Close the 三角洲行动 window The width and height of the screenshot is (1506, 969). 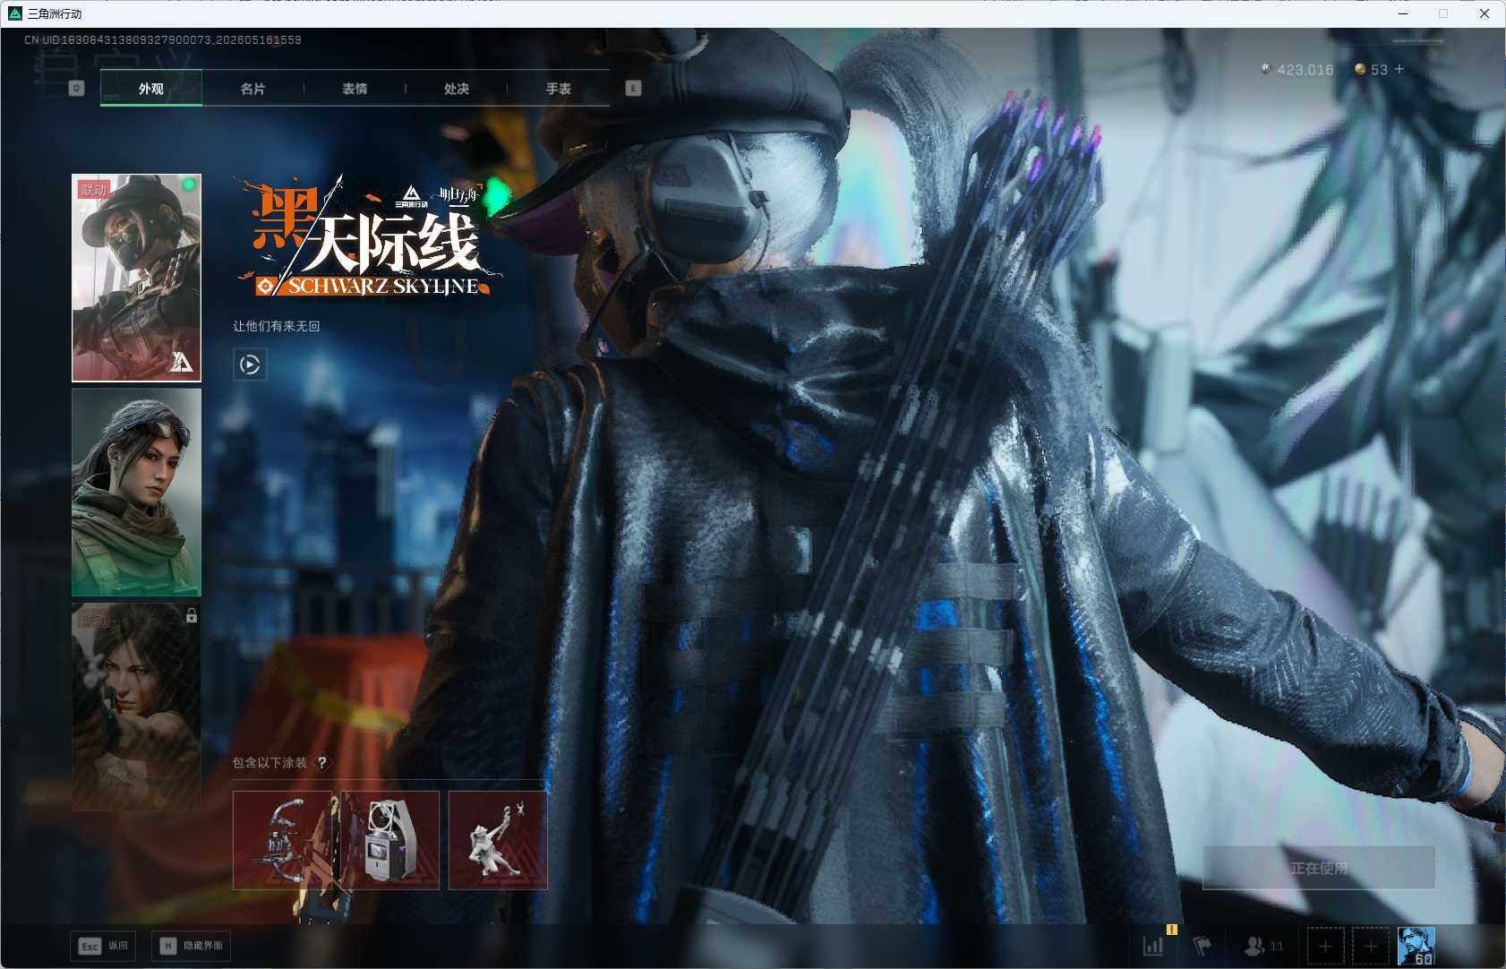[1485, 13]
